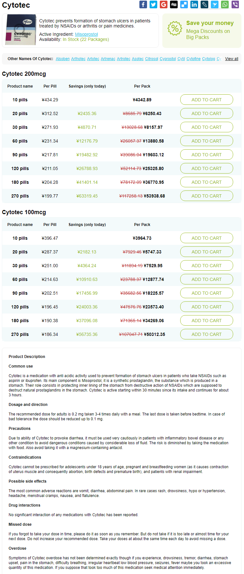244x574 pixels.
Task: Select the ¥434.29 per pill price
Action: coord(50,100)
